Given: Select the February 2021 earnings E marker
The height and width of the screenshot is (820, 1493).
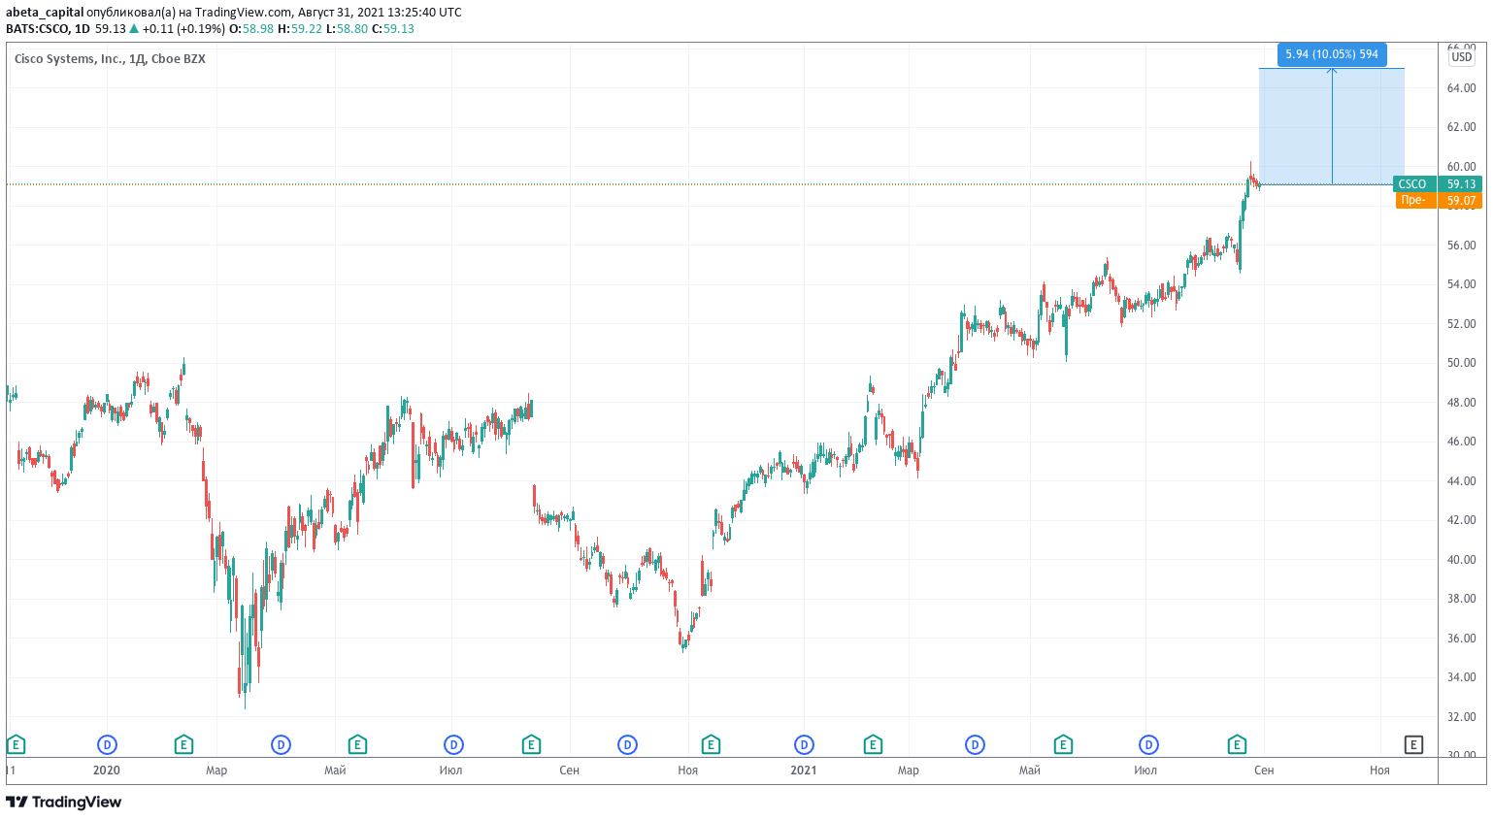Looking at the screenshot, I should pyautogui.click(x=873, y=744).
